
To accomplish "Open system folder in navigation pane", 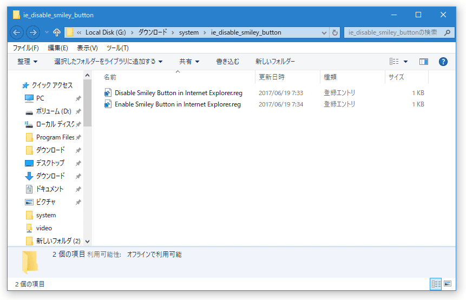I will tap(46, 215).
